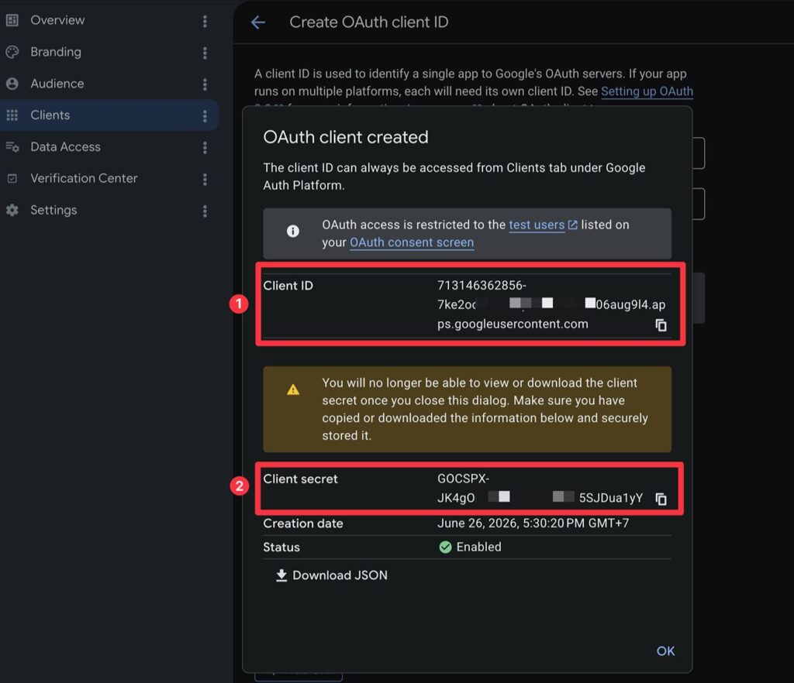Copy the Client secret to clipboard
Image resolution: width=794 pixels, height=683 pixels.
point(661,499)
